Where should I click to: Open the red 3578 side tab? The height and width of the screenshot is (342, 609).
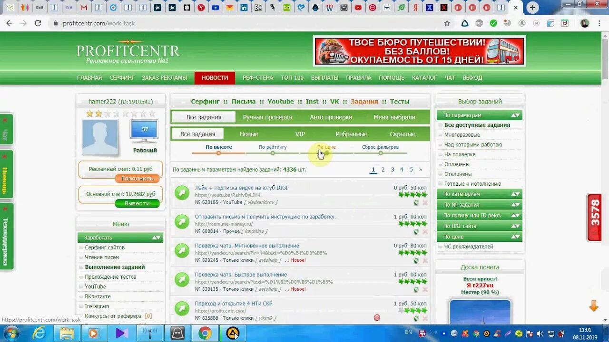point(594,218)
